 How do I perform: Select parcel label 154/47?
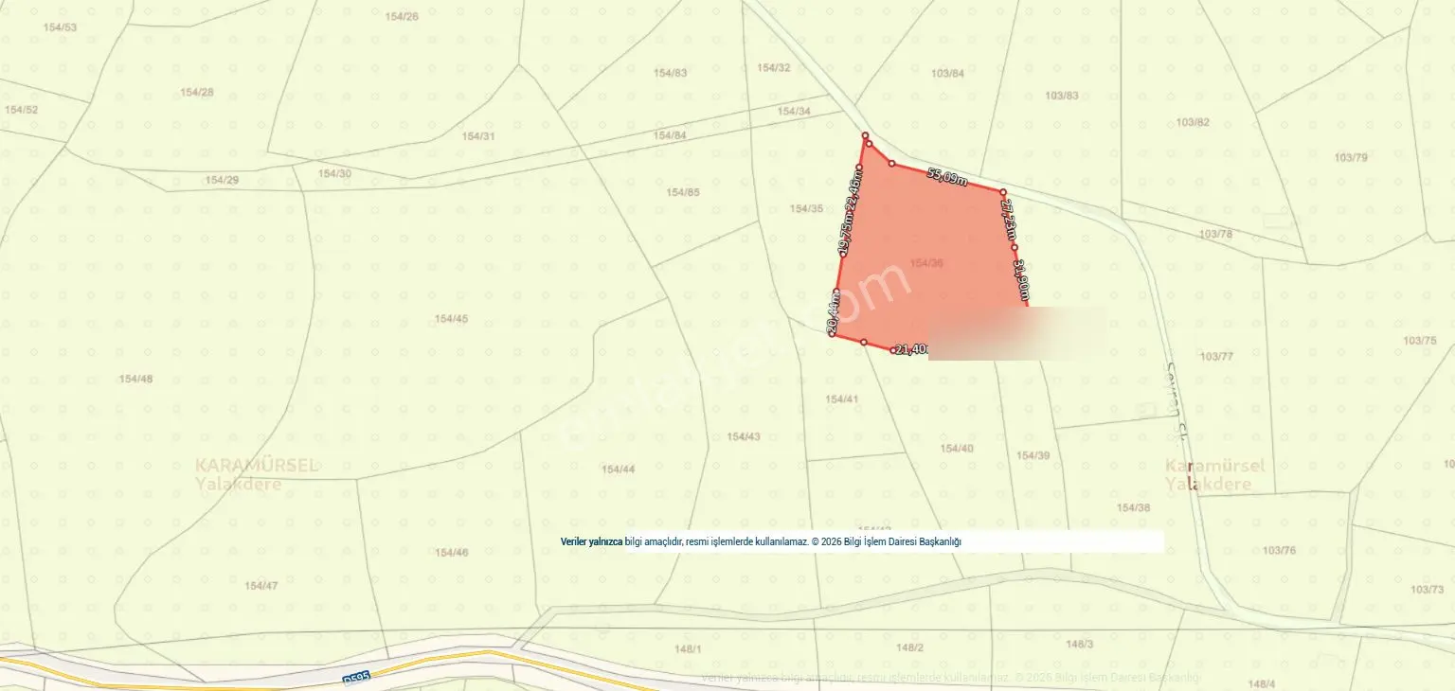[260, 585]
